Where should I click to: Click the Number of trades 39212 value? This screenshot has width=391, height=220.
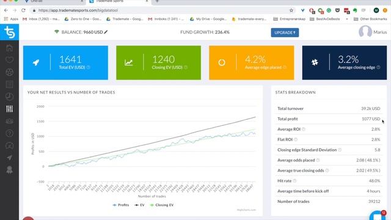tap(375, 202)
